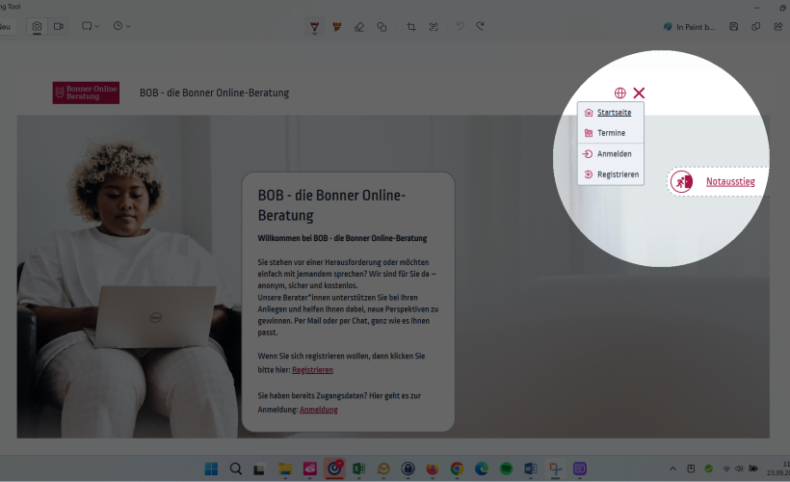This screenshot has width=790, height=482.
Task: Choose the eraser tool
Action: [x=359, y=27]
